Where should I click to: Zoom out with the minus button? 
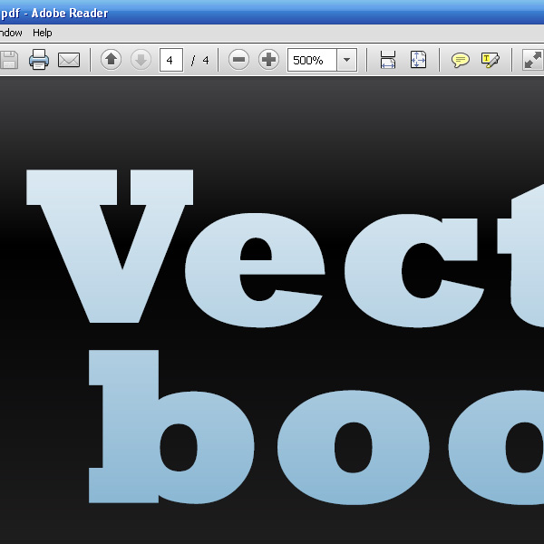238,60
